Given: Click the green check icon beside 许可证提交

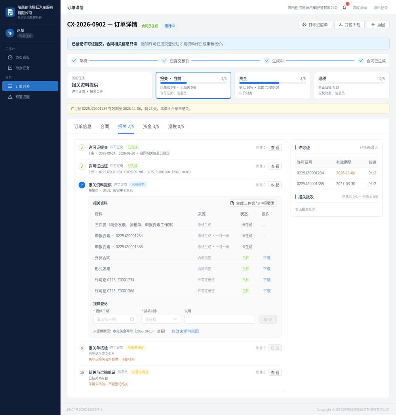Looking at the screenshot, I should coord(82,147).
